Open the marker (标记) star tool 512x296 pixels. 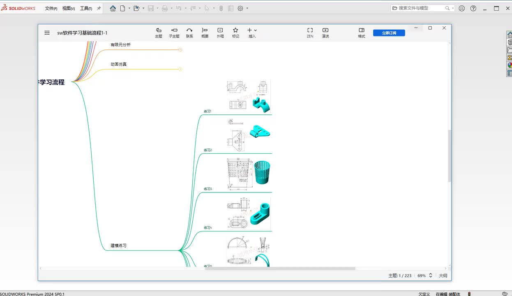(235, 32)
